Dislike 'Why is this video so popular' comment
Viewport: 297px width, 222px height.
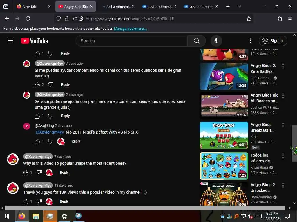(39, 173)
